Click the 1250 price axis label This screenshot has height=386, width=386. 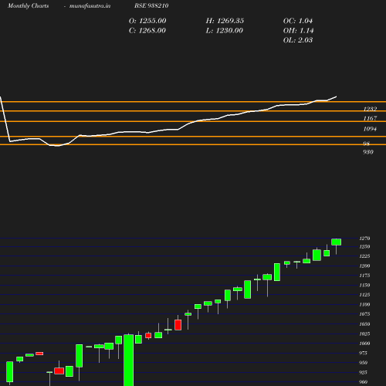point(364,246)
